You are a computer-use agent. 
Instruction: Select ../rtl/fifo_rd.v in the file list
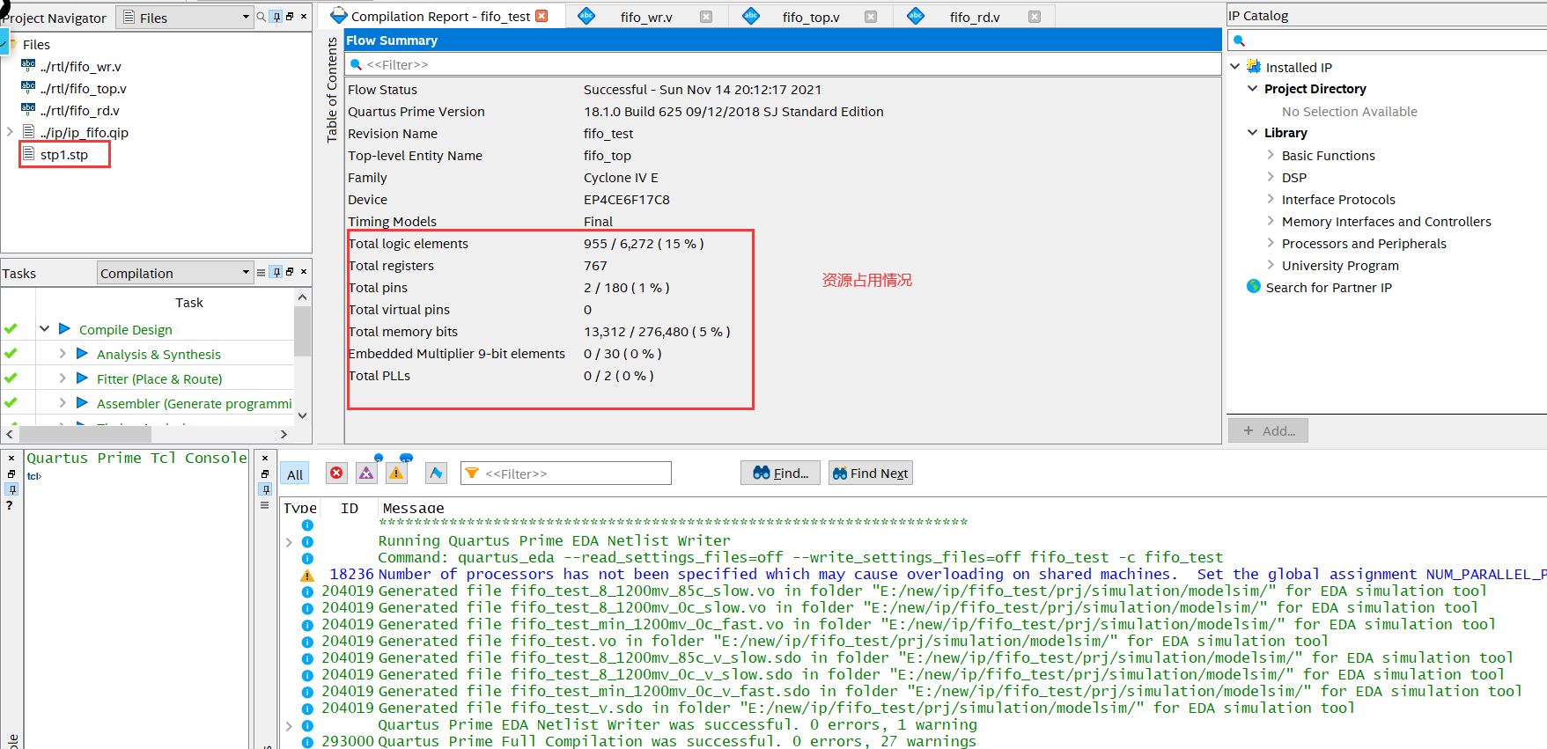click(80, 111)
